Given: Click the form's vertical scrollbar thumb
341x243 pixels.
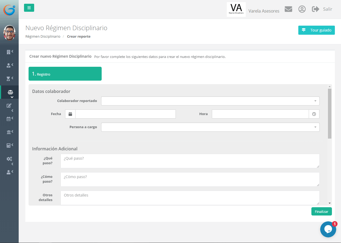Looking at the screenshot, I should click(330, 113).
